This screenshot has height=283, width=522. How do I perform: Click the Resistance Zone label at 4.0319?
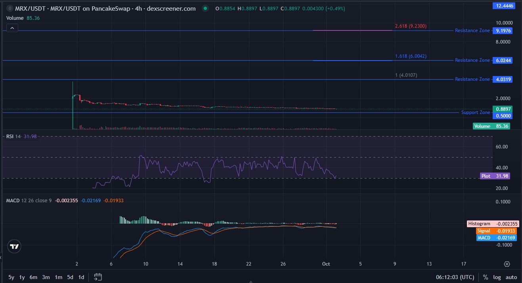click(x=472, y=79)
